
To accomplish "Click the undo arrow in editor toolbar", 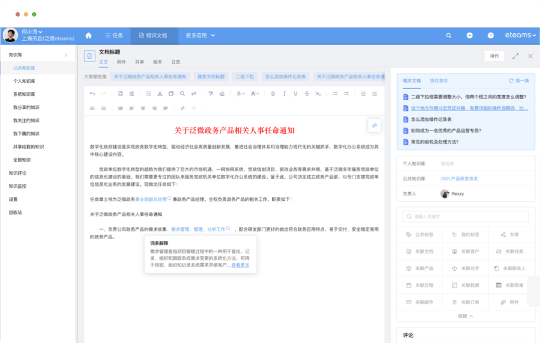I will [92, 93].
